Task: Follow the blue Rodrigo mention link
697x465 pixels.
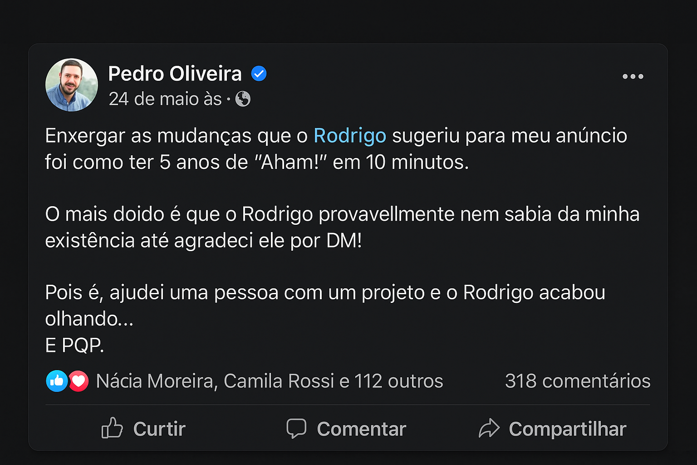Action: pyautogui.click(x=350, y=136)
